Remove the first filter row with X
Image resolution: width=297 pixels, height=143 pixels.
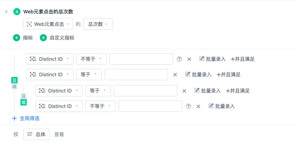coord(189,59)
